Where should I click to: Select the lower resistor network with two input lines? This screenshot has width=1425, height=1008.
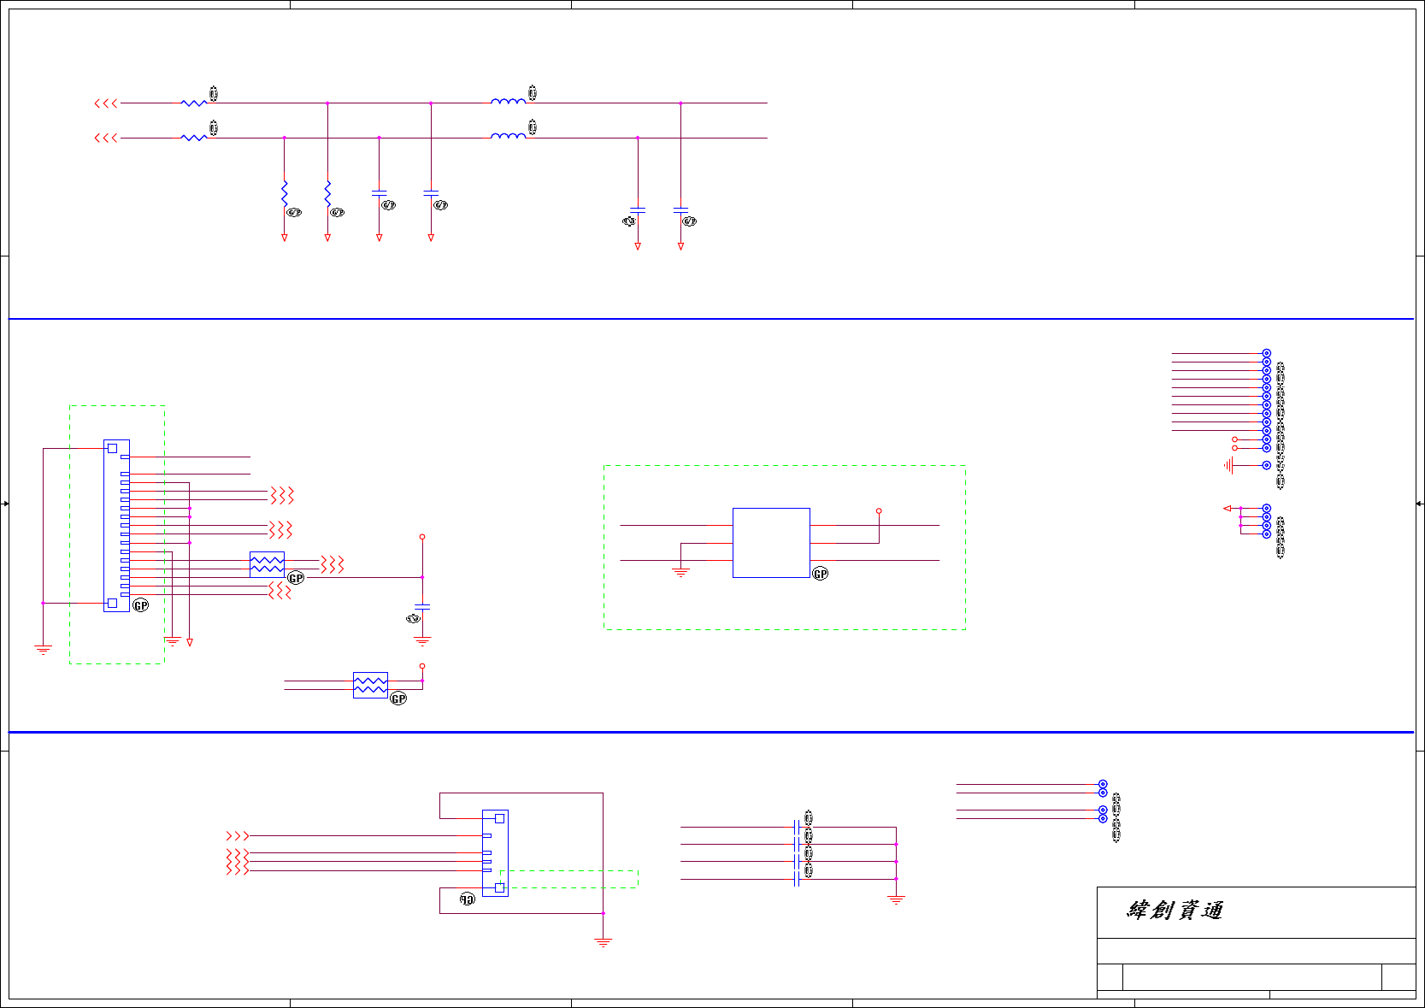[370, 685]
